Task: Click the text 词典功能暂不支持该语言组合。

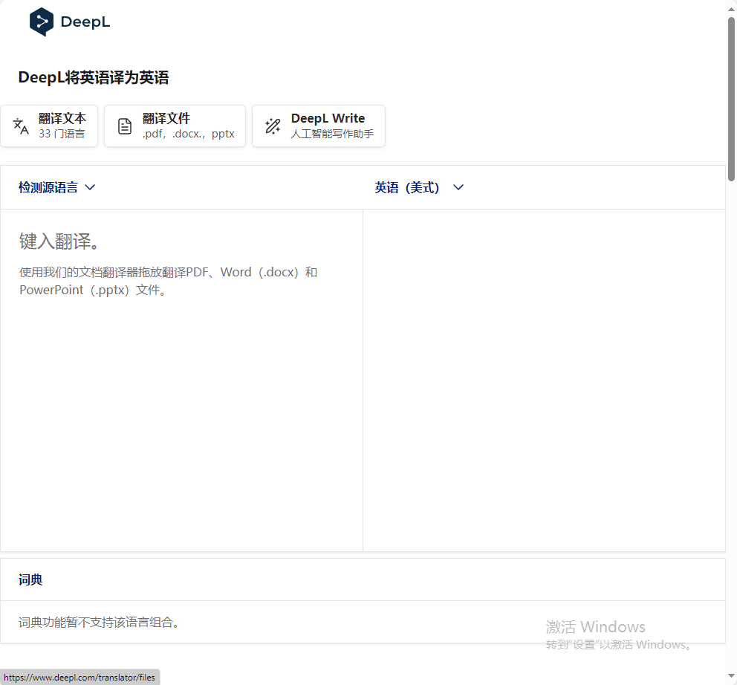Action: [x=99, y=623]
